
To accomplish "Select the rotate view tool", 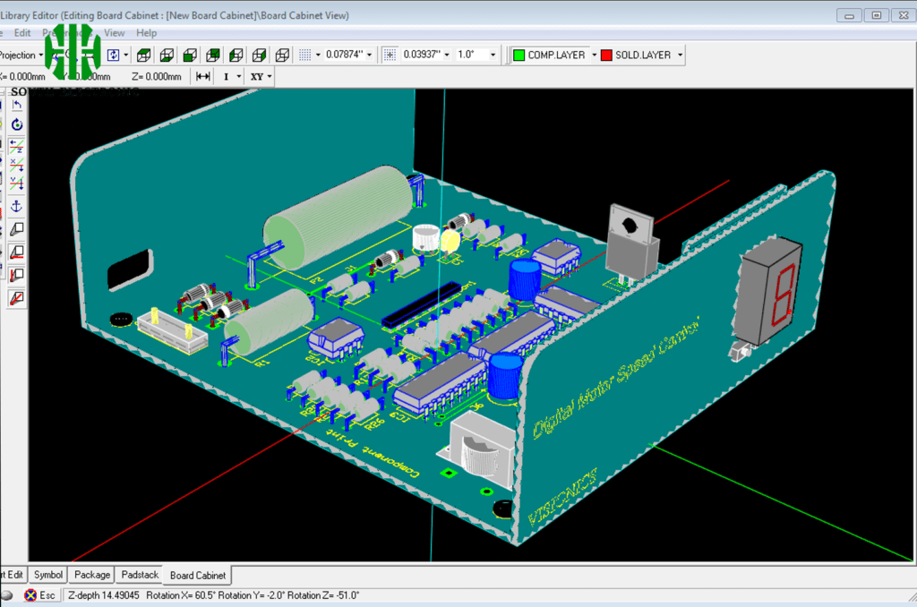I will coord(15,124).
